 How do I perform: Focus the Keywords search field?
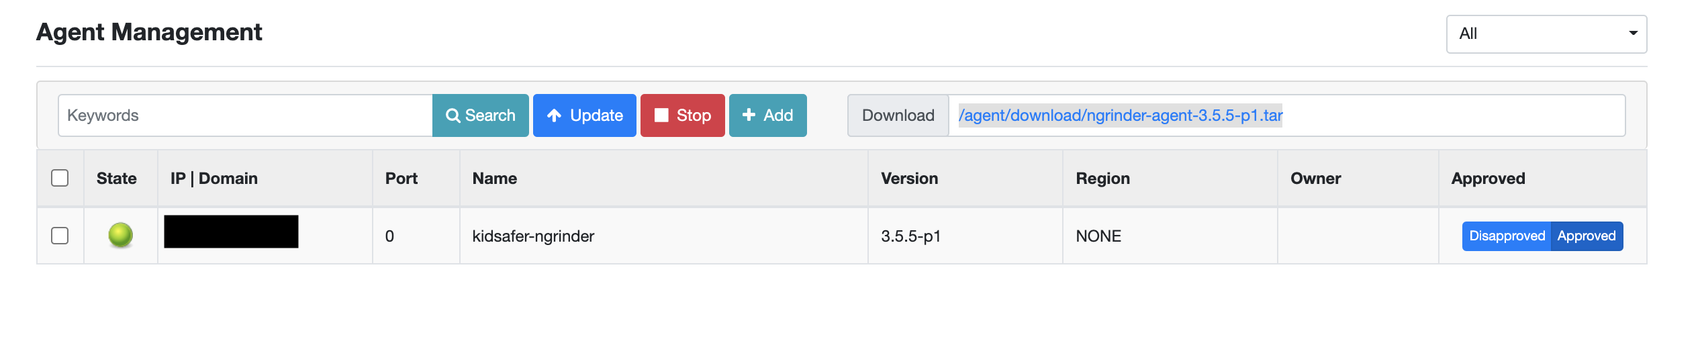coord(246,115)
